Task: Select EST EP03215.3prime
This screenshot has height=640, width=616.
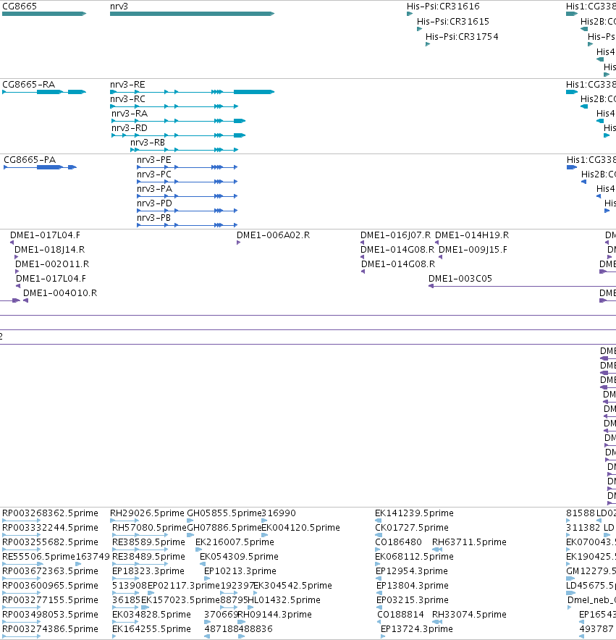Action: click(x=379, y=607)
